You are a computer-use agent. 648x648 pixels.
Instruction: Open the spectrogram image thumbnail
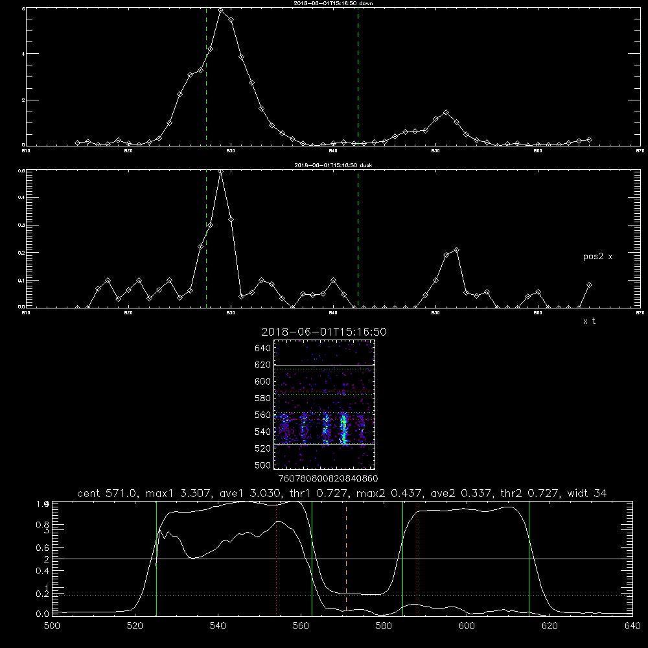pos(324,404)
